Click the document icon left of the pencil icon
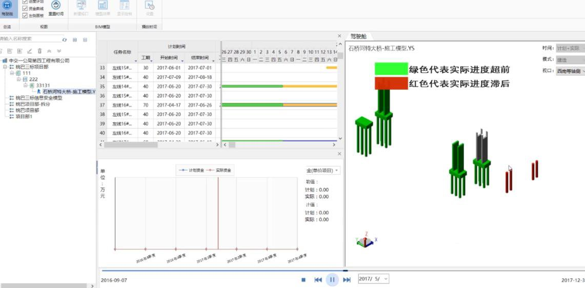 (19, 51)
